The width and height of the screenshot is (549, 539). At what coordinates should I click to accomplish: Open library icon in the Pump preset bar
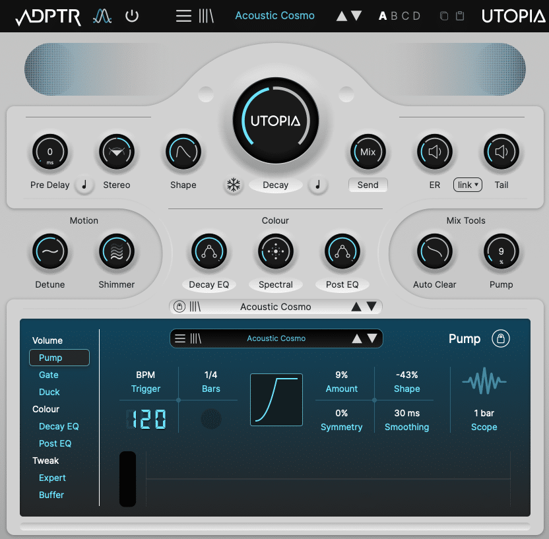pyautogui.click(x=196, y=338)
